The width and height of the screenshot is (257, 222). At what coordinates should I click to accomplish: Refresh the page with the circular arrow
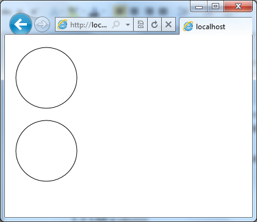coord(154,24)
